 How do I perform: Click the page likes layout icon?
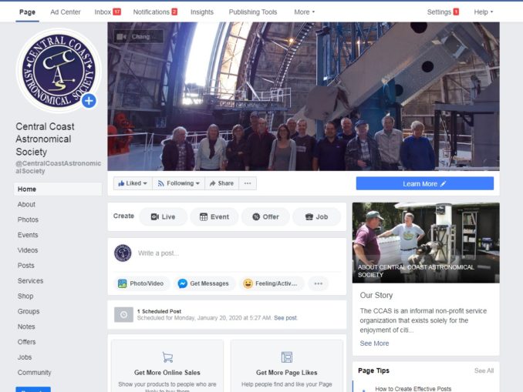tap(287, 357)
